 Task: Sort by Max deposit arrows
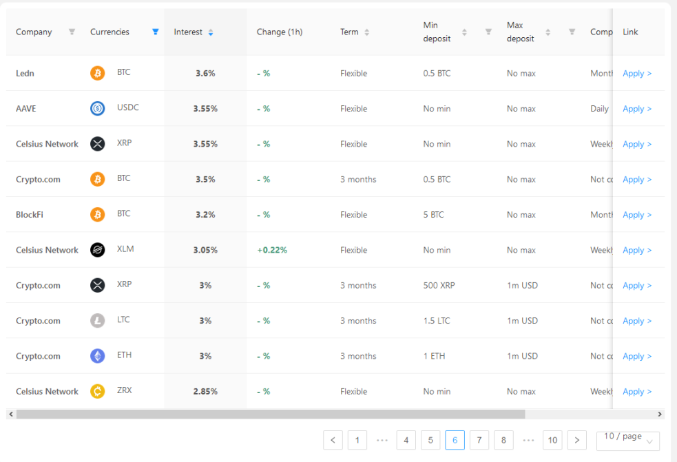pyautogui.click(x=548, y=32)
